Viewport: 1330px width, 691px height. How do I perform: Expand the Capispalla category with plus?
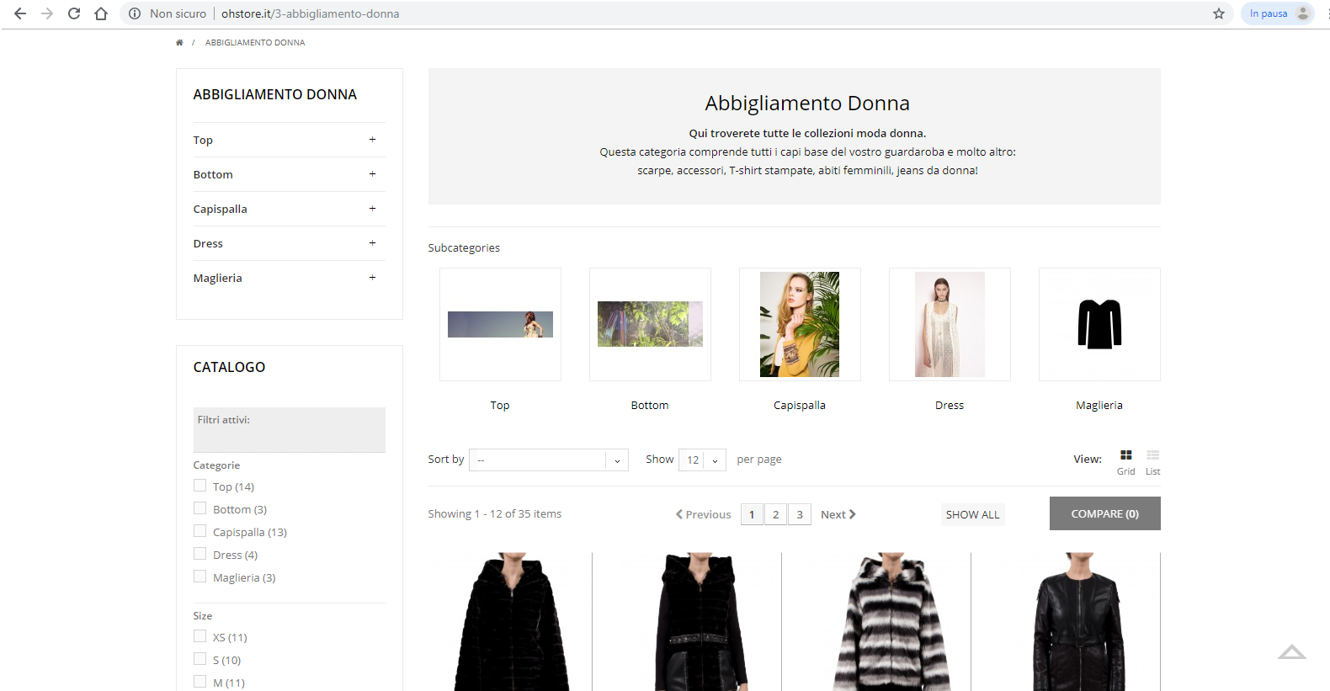[372, 209]
